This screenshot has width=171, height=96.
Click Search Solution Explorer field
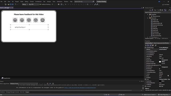coord(158,12)
